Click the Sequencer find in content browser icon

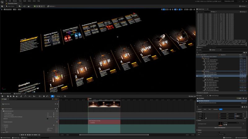[11, 96]
